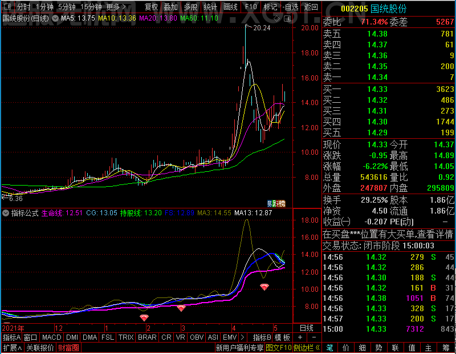Remove stock from 自选 watchlist
This screenshot has height=354, width=456.
(290, 7)
